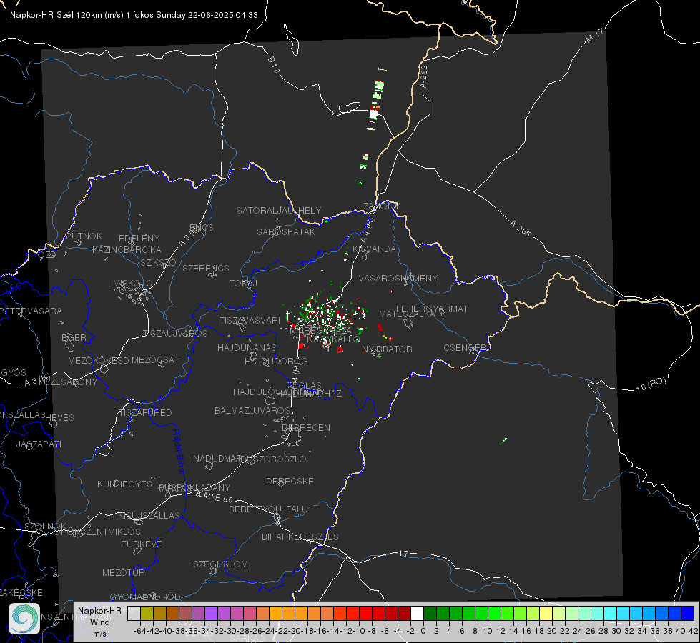Click the 18 (RO) road label
The height and width of the screenshot is (643, 700).
(651, 384)
